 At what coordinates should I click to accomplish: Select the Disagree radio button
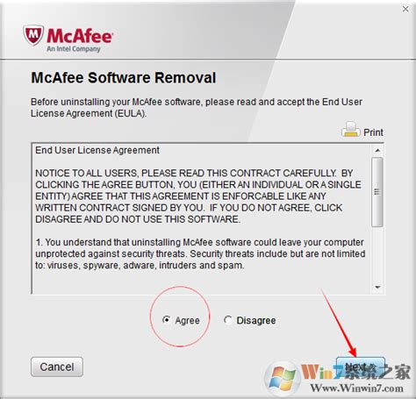tap(228, 320)
